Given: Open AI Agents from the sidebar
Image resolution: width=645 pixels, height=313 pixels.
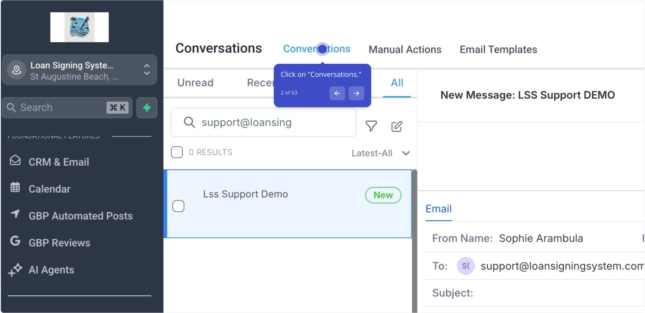Looking at the screenshot, I should click(x=51, y=270).
